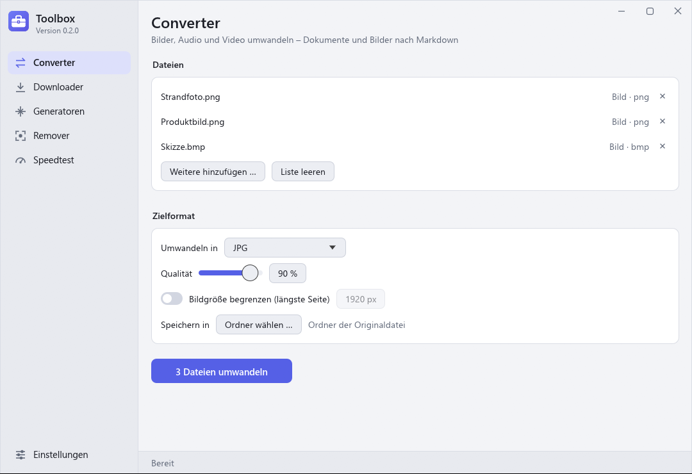Click Liste leeren to clear files

(302, 172)
